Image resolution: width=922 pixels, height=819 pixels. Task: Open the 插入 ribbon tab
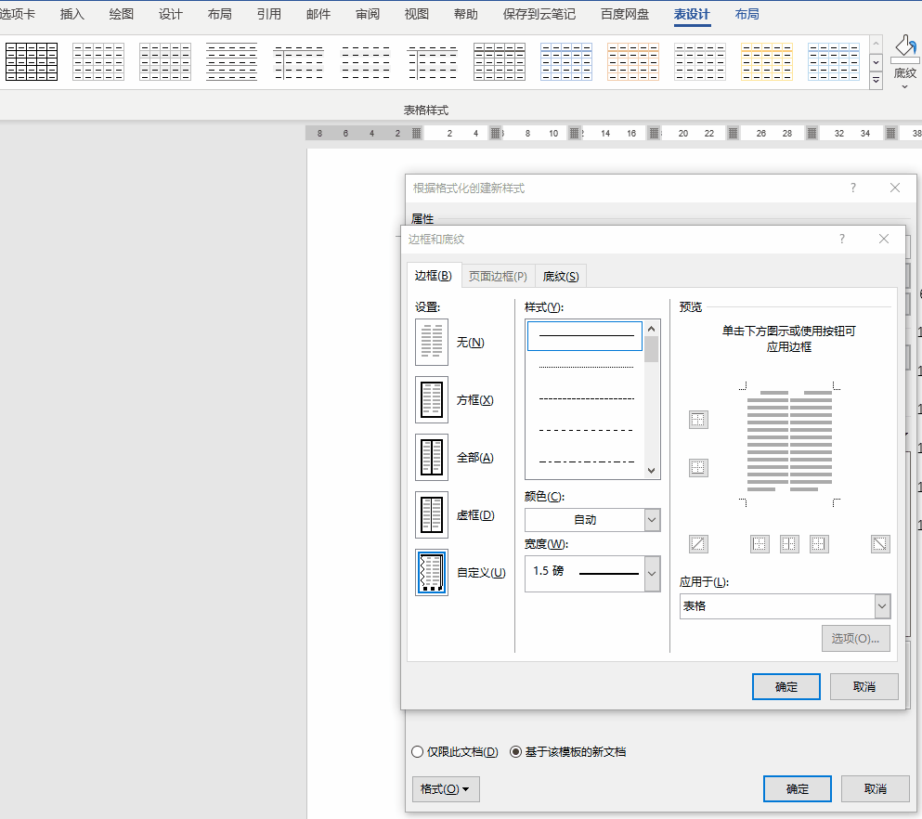(72, 14)
